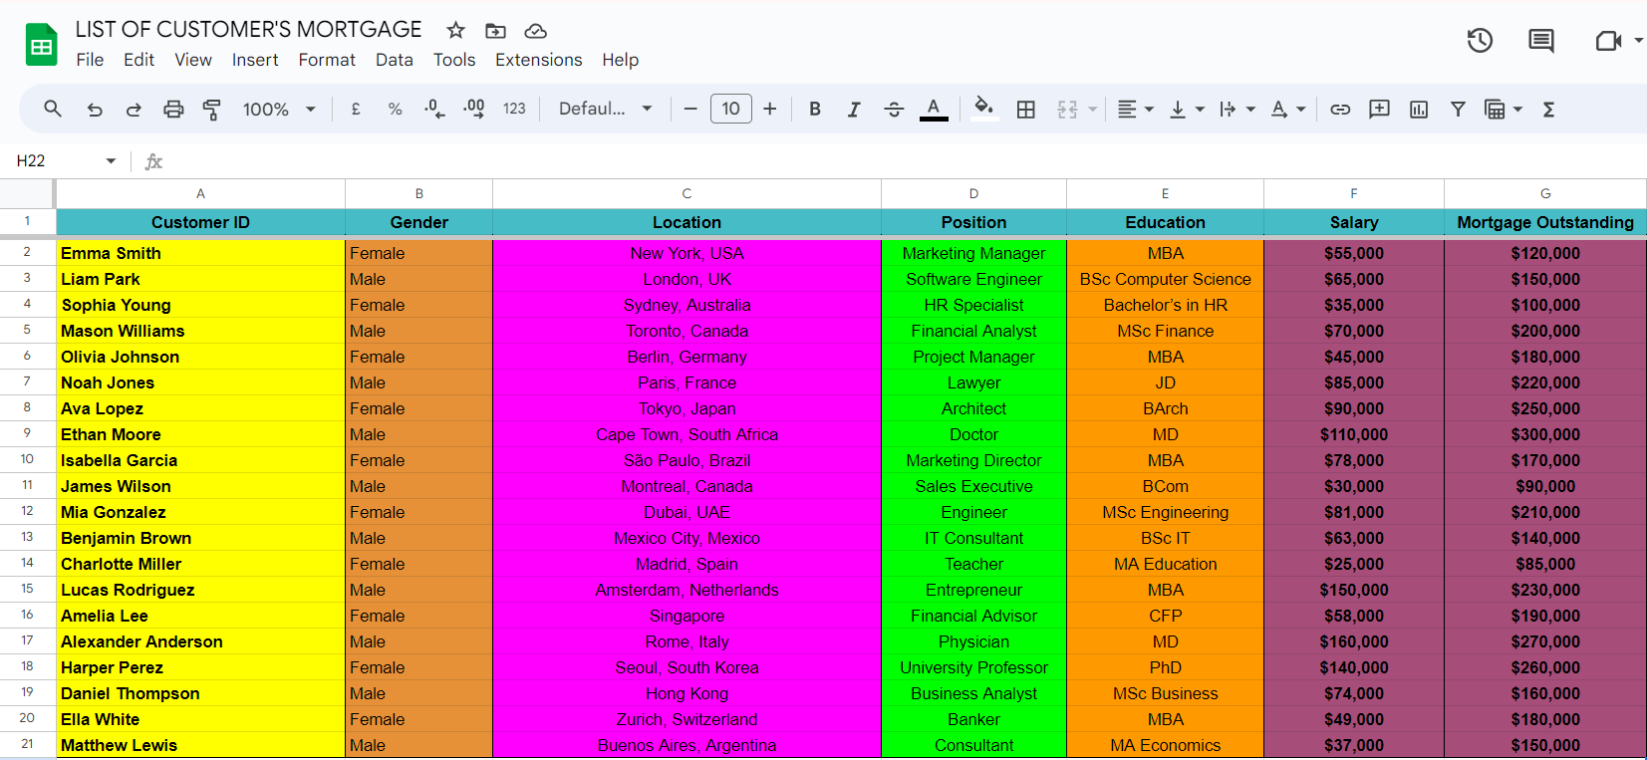Viewport: 1647px width, 760px height.
Task: Open the Name box dropdown arrow
Action: pyautogui.click(x=111, y=161)
